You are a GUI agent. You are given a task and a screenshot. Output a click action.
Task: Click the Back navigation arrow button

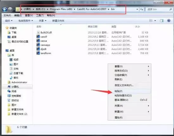pos(5,9)
